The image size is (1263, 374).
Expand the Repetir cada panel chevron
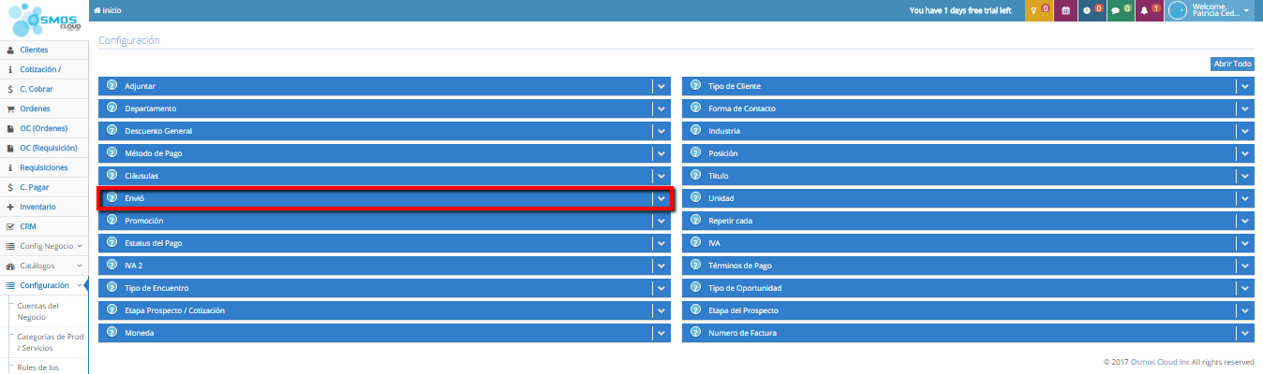point(1245,221)
